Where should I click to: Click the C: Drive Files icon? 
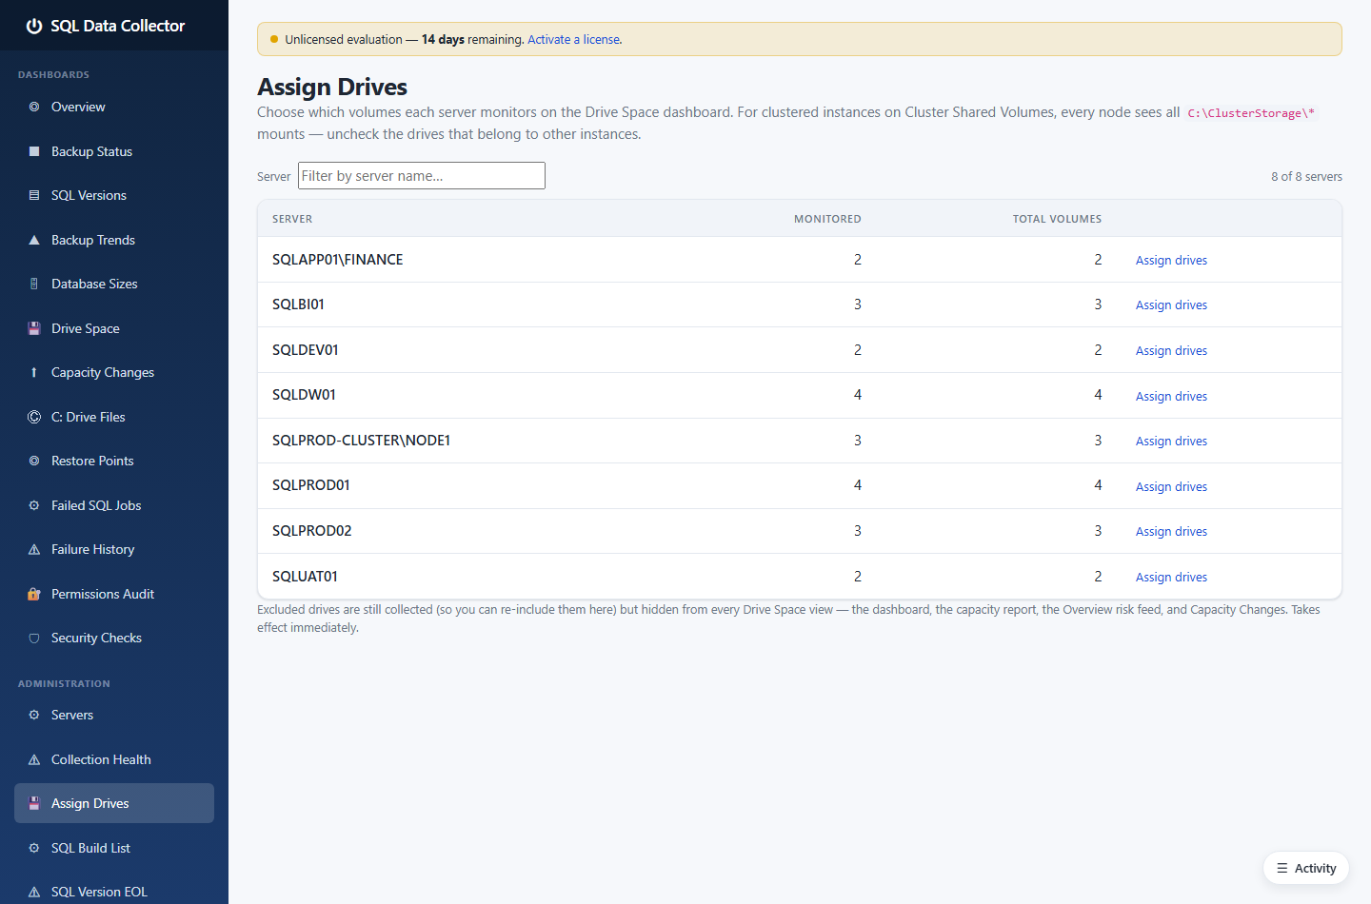click(34, 417)
